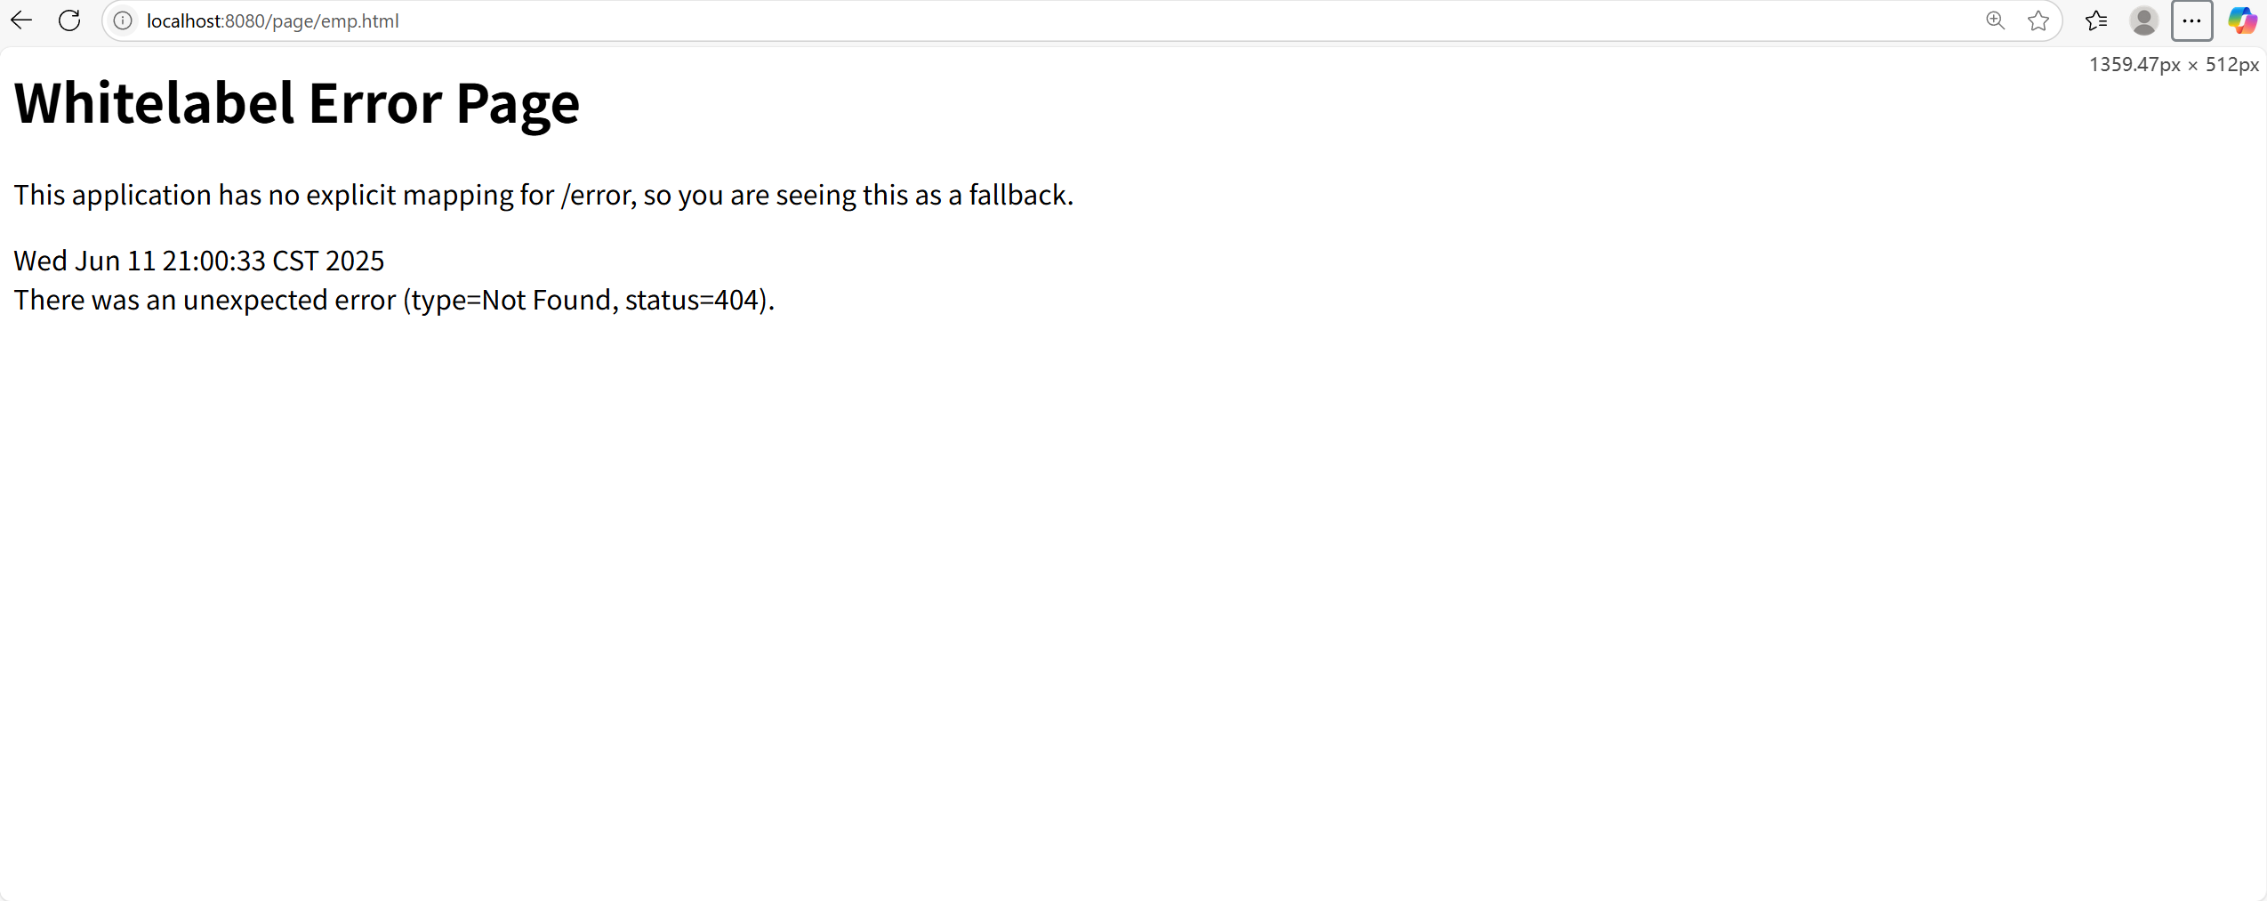Launch the Copilot sidebar icon
The width and height of the screenshot is (2267, 901).
(x=2242, y=20)
